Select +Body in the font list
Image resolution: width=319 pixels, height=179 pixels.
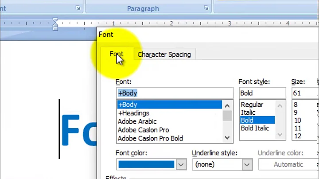click(x=169, y=105)
